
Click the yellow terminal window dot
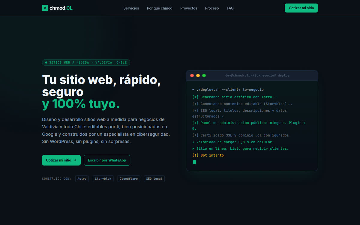pos(198,76)
